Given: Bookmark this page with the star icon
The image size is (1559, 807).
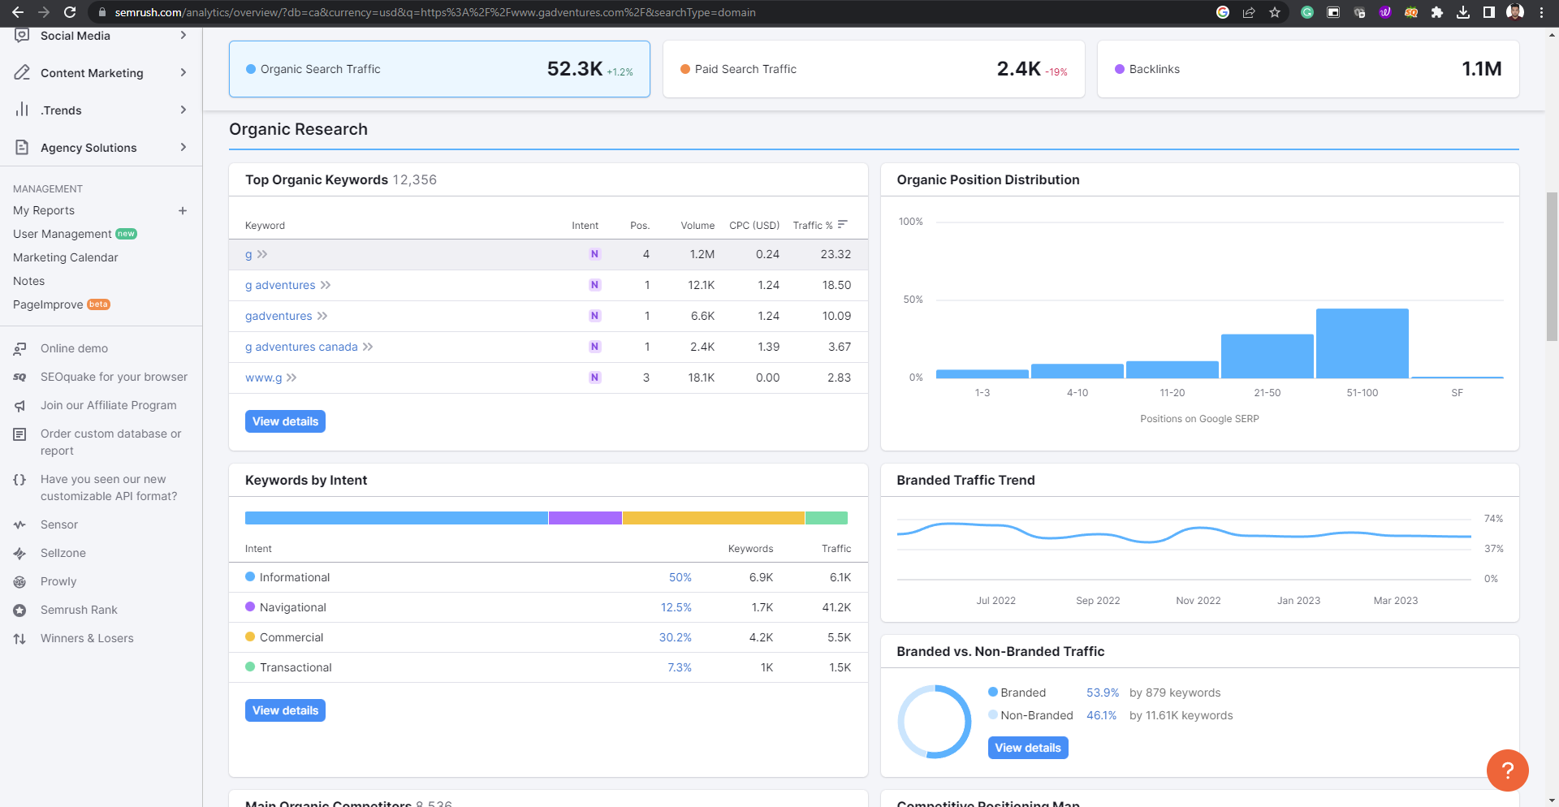Looking at the screenshot, I should click(1275, 12).
